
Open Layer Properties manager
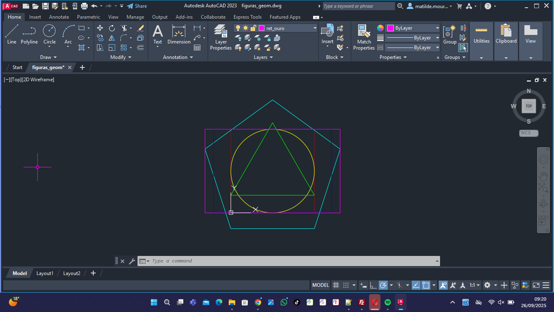coord(221,37)
